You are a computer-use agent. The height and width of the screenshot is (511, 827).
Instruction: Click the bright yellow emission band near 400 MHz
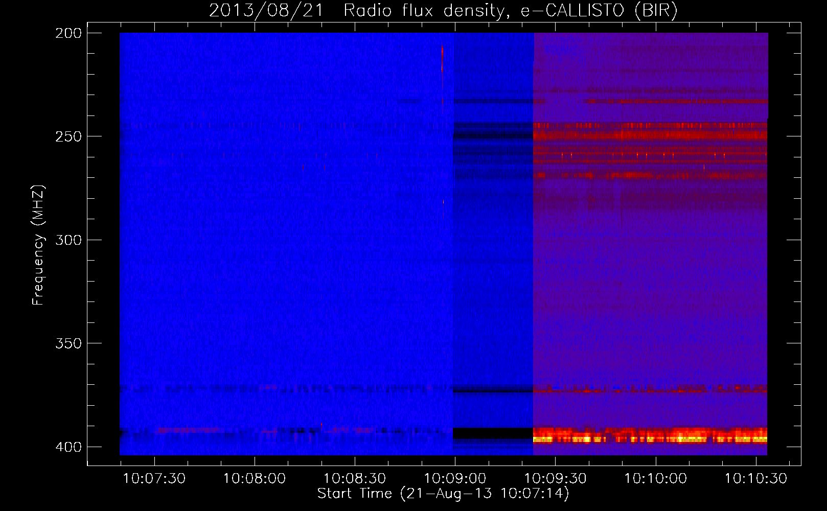(x=650, y=438)
